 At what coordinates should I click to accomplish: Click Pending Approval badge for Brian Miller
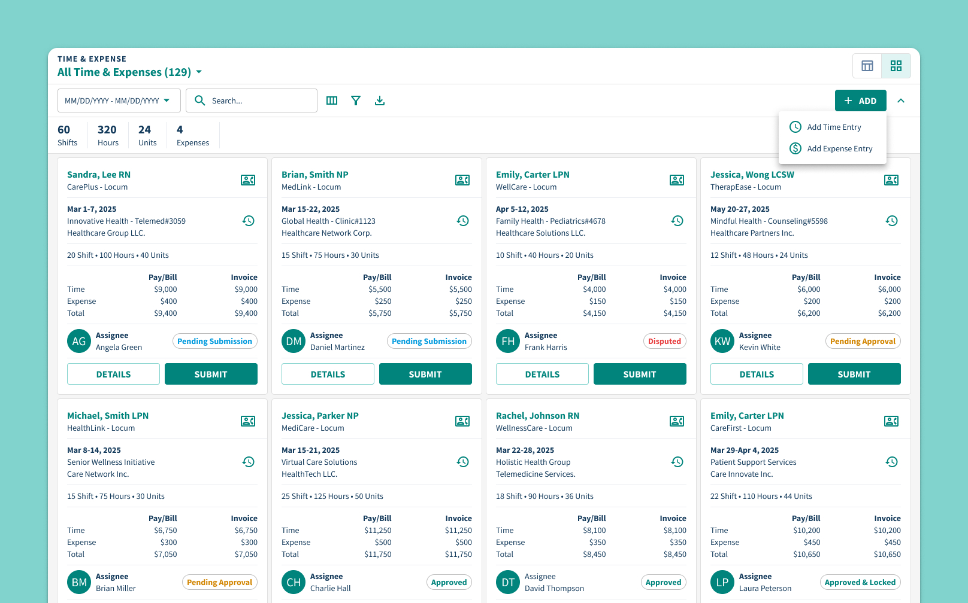[220, 582]
